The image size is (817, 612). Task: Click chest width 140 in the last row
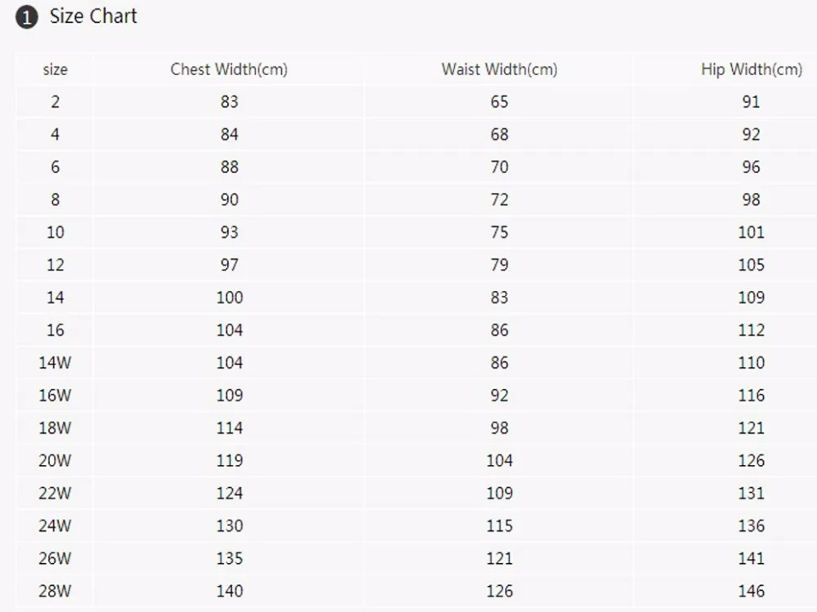(230, 591)
